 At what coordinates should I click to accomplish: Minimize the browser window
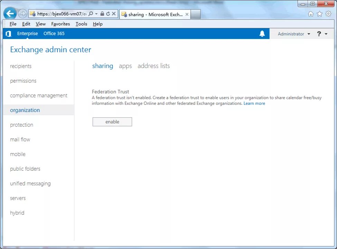pyautogui.click(x=303, y=4)
